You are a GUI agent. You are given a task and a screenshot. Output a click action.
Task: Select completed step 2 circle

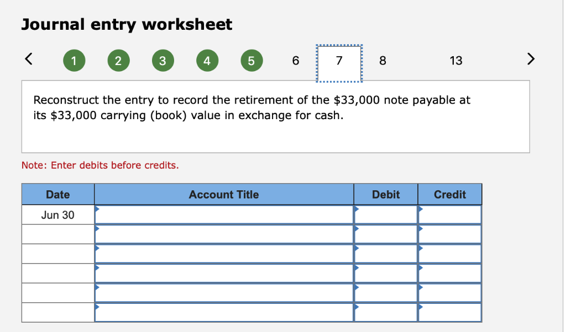tap(118, 61)
